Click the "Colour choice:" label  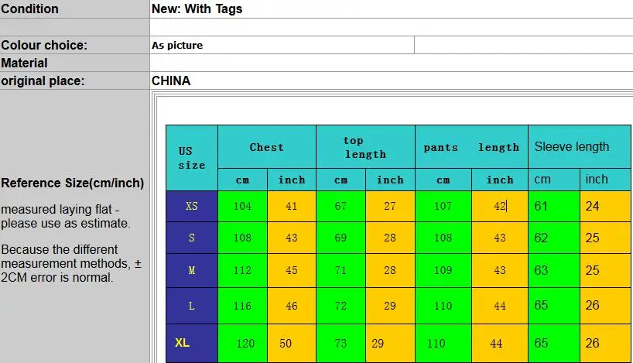(44, 45)
